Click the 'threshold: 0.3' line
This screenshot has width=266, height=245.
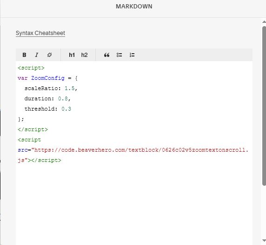48,109
